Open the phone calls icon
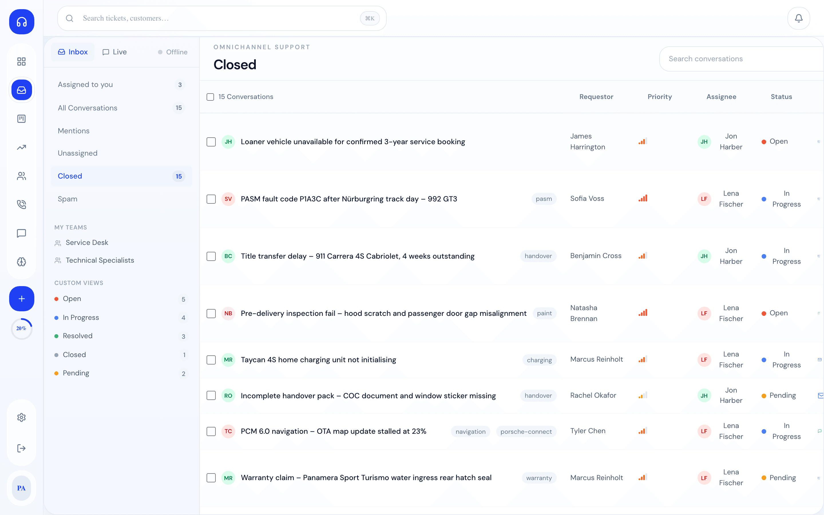 click(21, 204)
